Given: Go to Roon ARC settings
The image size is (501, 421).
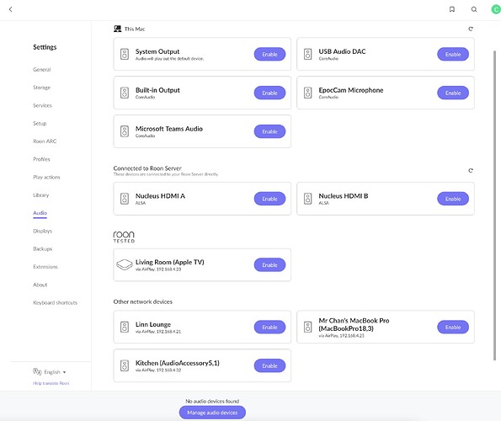Looking at the screenshot, I should coord(45,141).
